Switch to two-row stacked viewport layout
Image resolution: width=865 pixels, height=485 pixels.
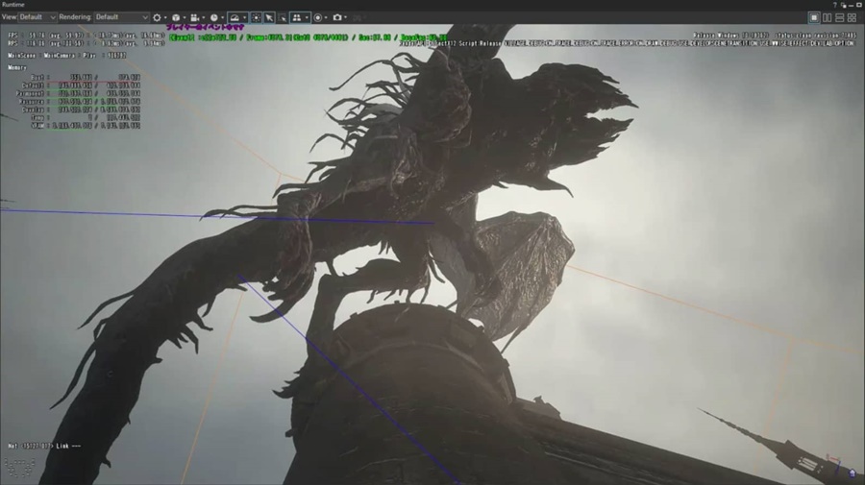pos(839,17)
